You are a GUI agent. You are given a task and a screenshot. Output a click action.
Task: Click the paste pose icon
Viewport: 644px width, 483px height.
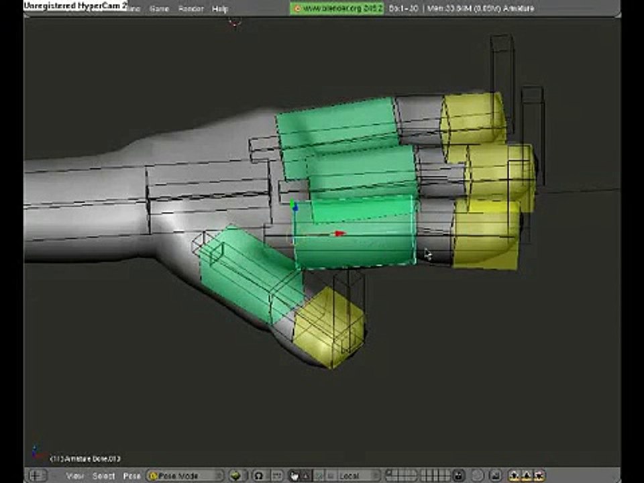click(527, 476)
